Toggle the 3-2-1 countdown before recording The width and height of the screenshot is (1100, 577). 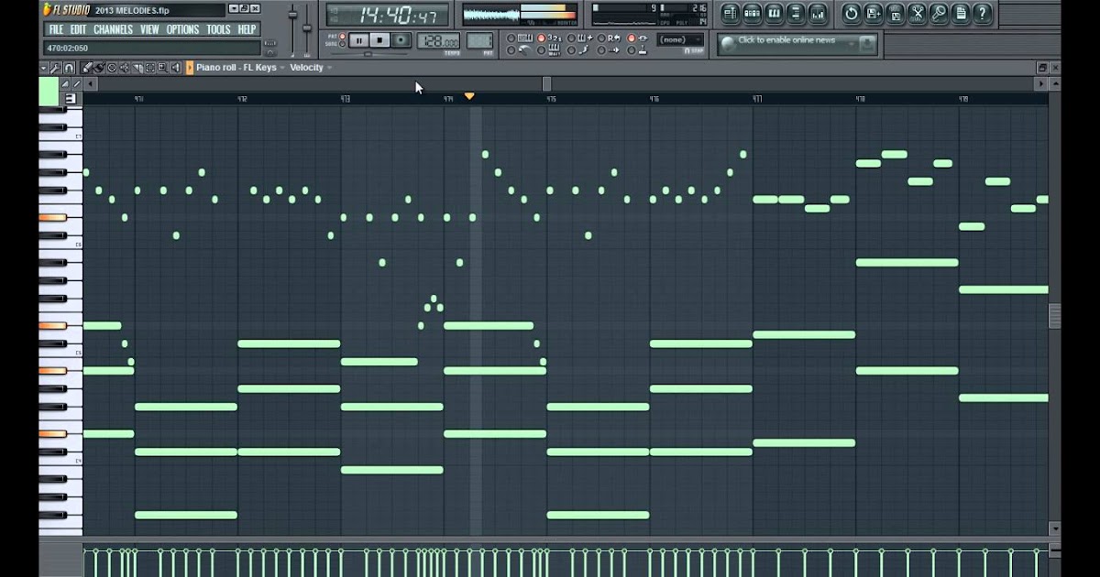(x=549, y=38)
